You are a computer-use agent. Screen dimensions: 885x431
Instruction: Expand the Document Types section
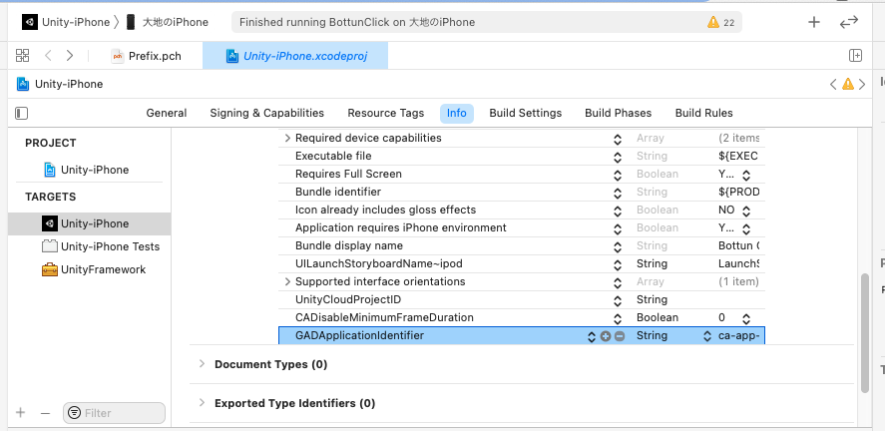pyautogui.click(x=202, y=364)
